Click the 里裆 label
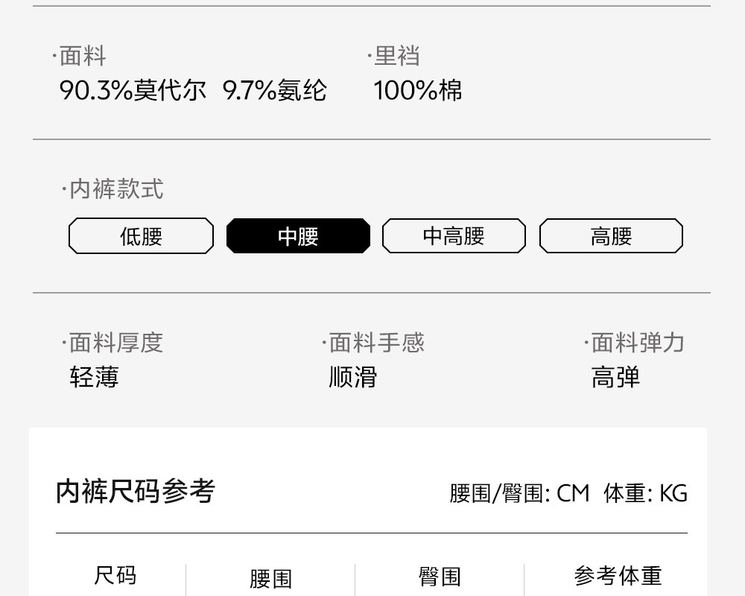Image resolution: width=745 pixels, height=596 pixels. [396, 56]
